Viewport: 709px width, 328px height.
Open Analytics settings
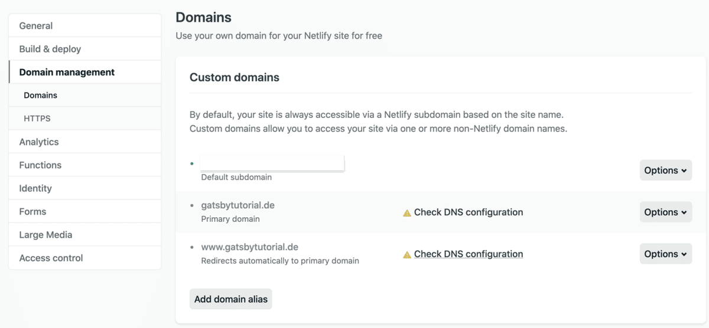pyautogui.click(x=39, y=142)
